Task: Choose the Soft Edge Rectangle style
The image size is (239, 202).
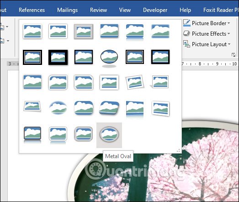Action: tap(160, 31)
